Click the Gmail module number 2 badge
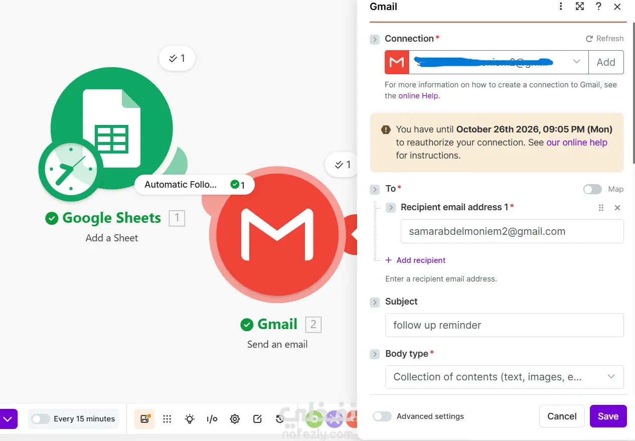635x441 pixels. point(313,325)
